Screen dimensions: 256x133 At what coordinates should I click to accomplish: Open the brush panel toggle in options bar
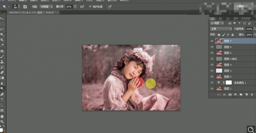tap(25, 7)
